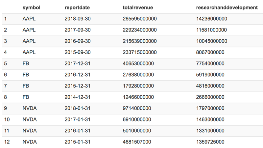
Task: Select revenue value 40653000000
Action: click(x=138, y=64)
